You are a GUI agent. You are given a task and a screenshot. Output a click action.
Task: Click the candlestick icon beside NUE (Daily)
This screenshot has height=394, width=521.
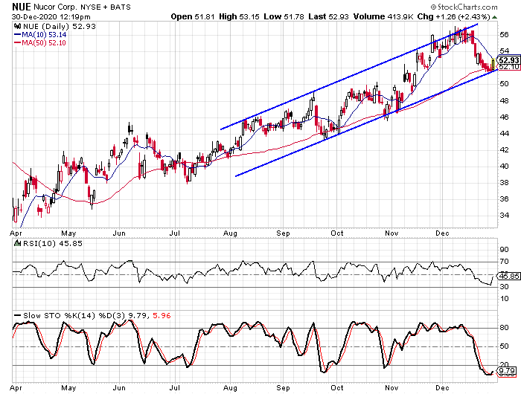point(17,26)
